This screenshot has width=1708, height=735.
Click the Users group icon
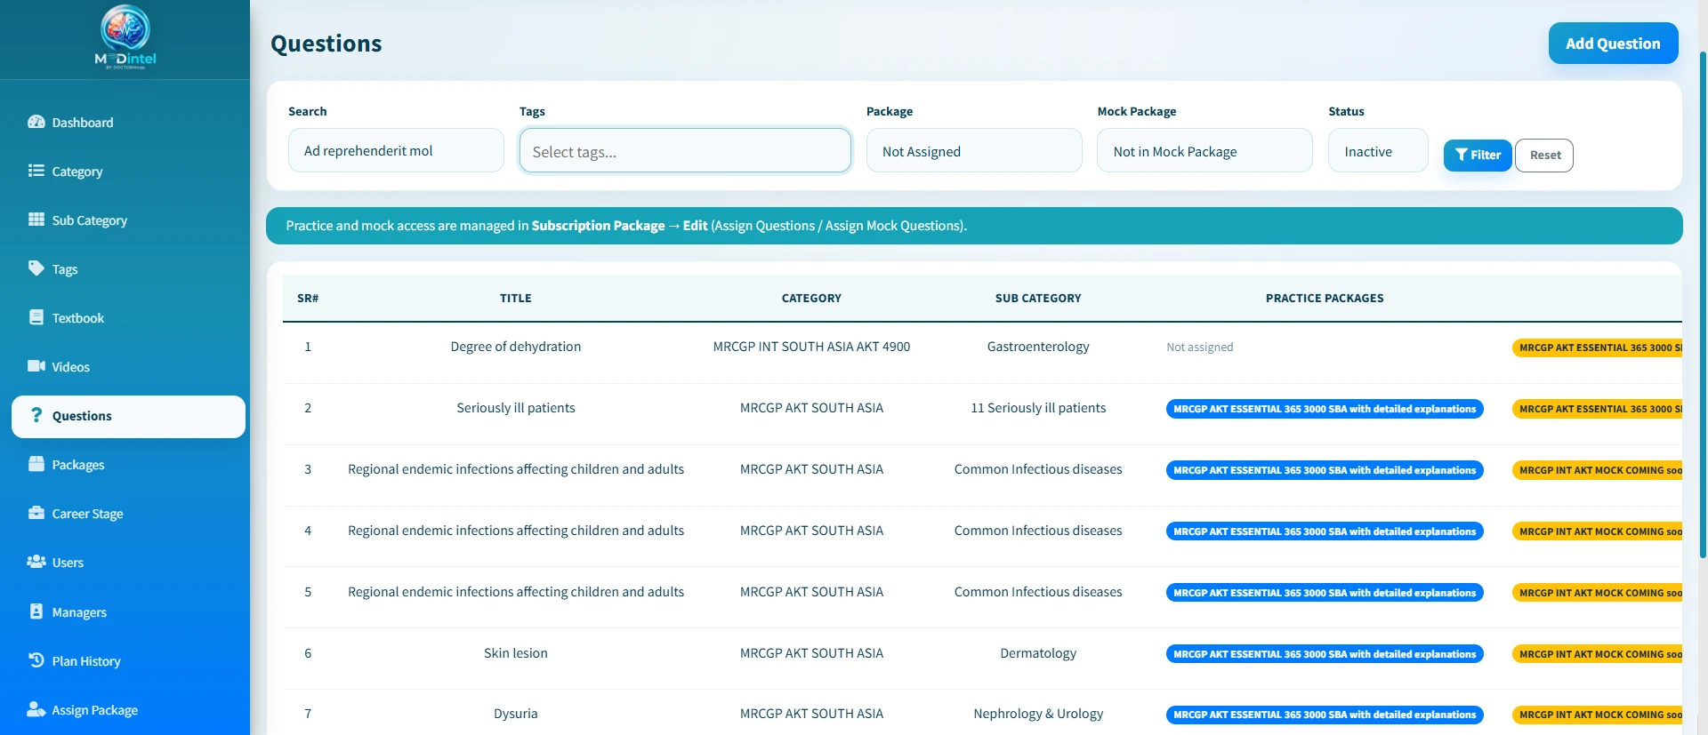(36, 562)
